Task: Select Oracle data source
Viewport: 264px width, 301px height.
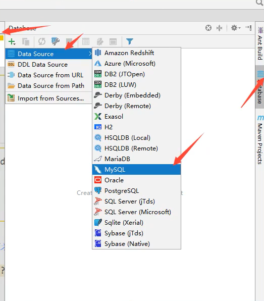Action: pyautogui.click(x=136, y=180)
